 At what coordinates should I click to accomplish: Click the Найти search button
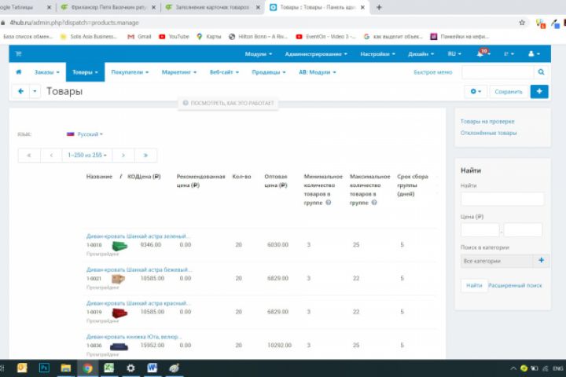[474, 285]
